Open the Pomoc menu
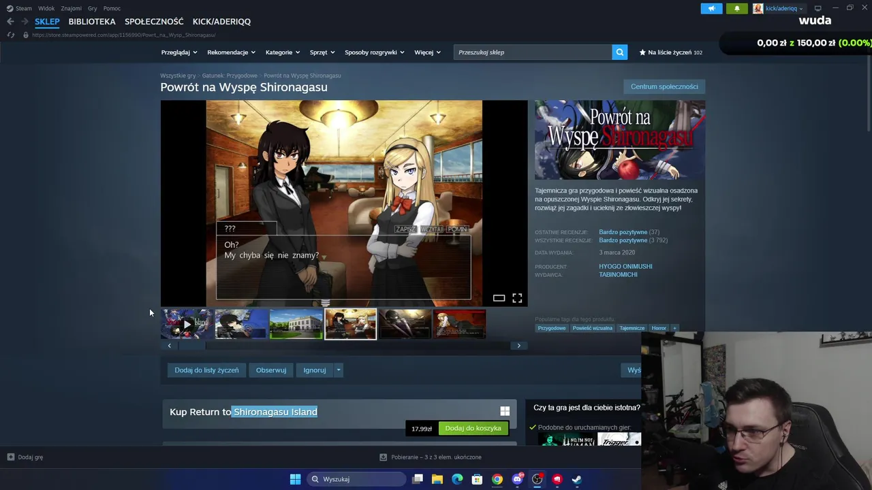 [112, 8]
